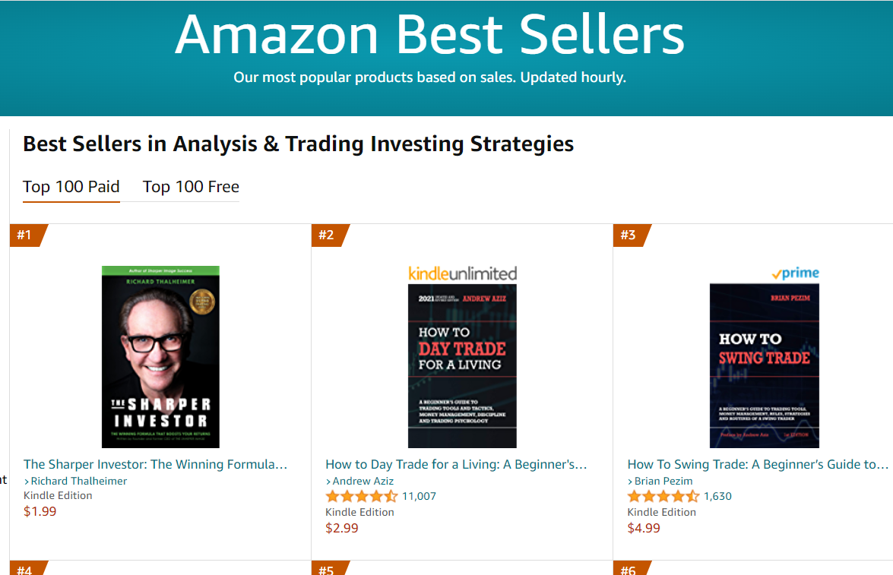
Task: Click How to Day Trade book cover
Action: coord(462,366)
